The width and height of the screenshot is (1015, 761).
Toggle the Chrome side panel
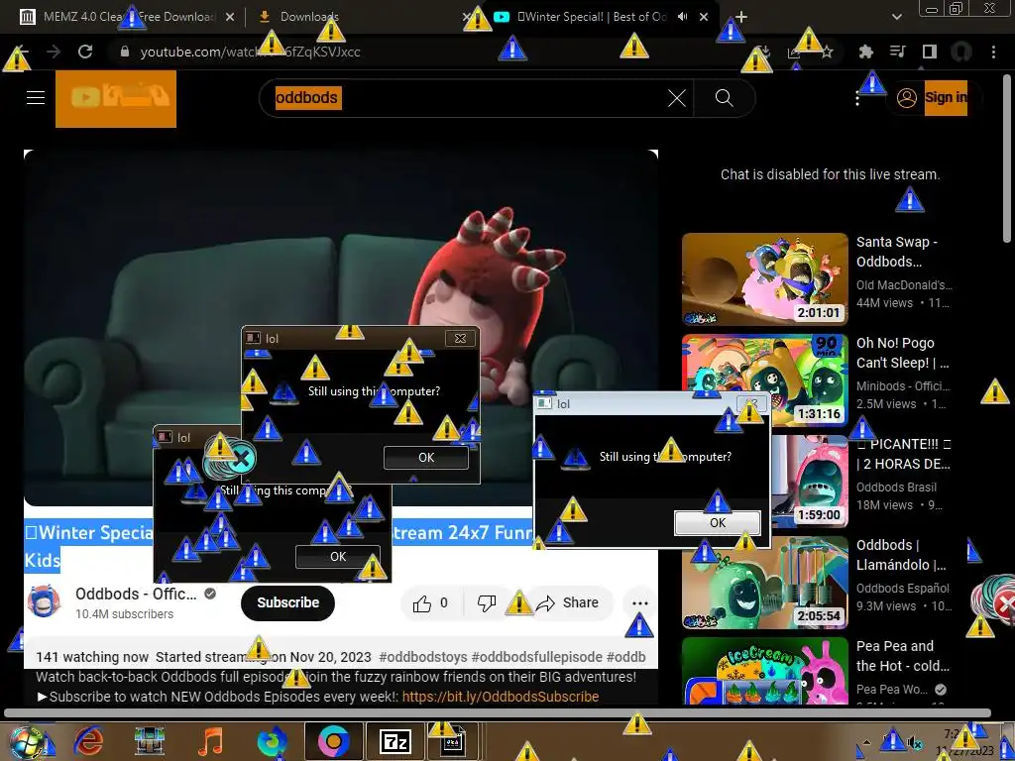point(930,52)
